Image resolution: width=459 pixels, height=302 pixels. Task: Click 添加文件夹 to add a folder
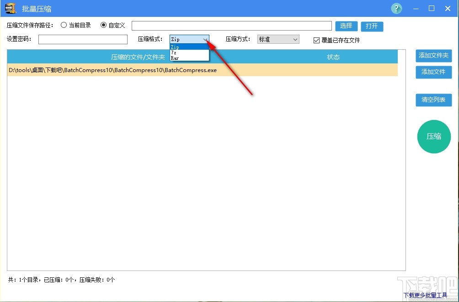(433, 56)
